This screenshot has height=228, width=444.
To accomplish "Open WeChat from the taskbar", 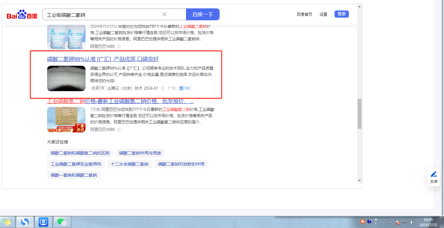I will coord(62,222).
